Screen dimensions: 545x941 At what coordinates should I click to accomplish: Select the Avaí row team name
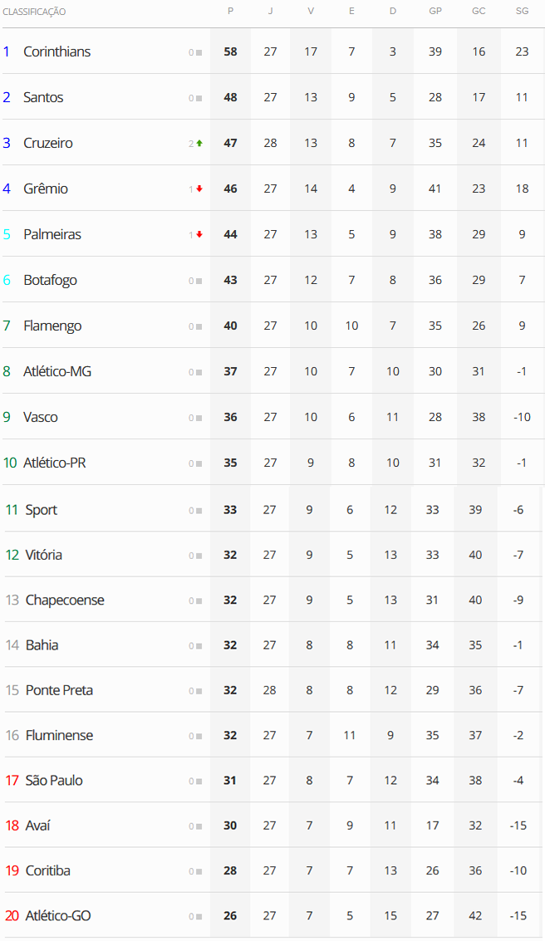pyautogui.click(x=38, y=826)
